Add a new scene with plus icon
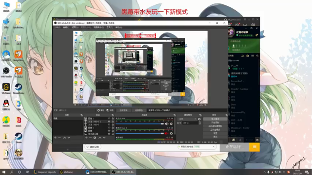Screen dimensions: 312x175 click(55, 138)
